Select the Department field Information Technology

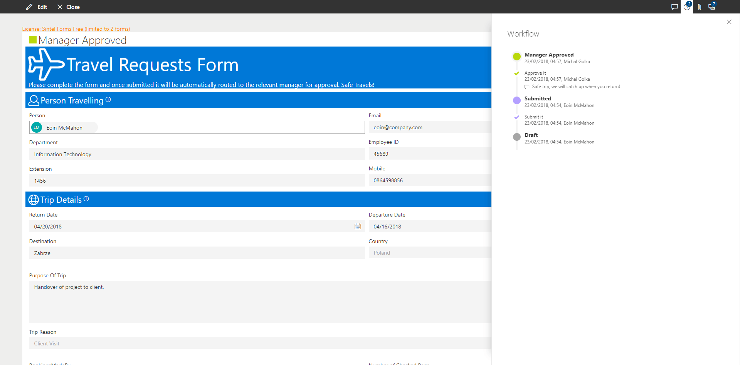(x=197, y=154)
